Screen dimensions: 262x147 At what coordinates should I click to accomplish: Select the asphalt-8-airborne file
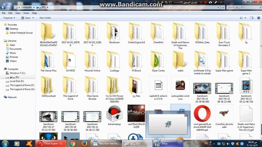coord(158,88)
